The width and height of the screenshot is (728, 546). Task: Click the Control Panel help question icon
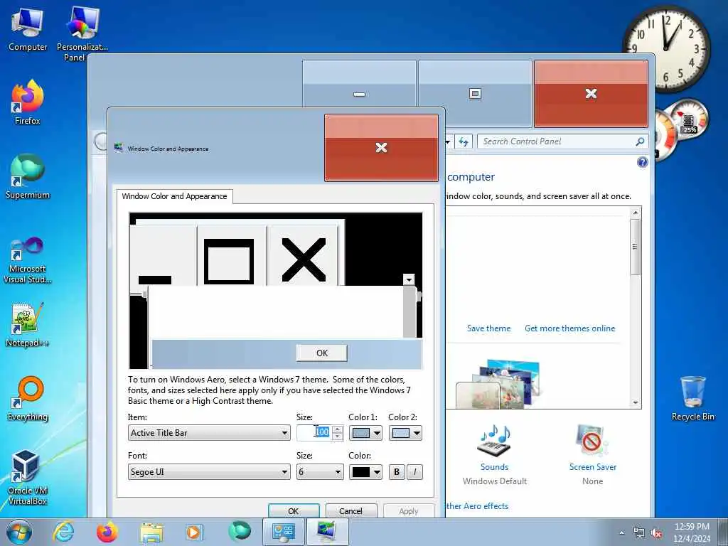click(643, 162)
